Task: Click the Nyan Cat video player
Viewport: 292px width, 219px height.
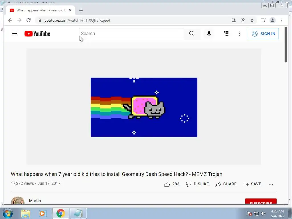Action: click(144, 107)
